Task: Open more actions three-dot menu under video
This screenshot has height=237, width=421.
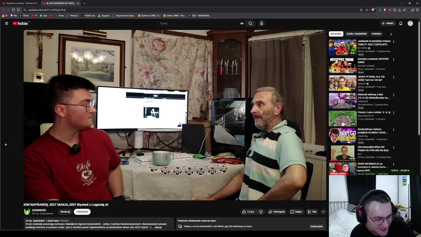Action: [323, 212]
